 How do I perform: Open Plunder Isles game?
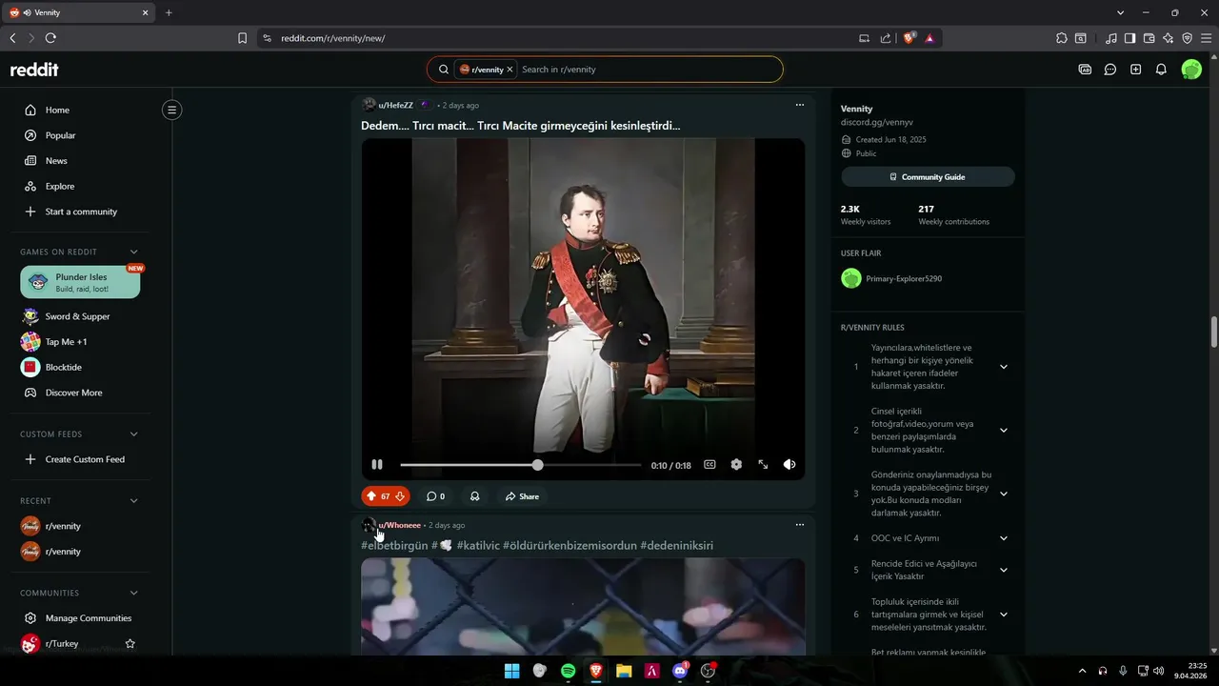click(80, 282)
